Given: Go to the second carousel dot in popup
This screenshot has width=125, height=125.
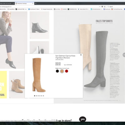Looking at the screenshot, I should point(36,96).
